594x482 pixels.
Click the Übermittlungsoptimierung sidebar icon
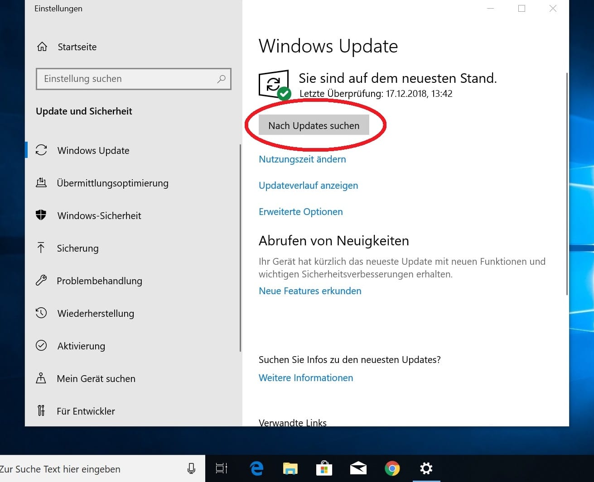41,183
